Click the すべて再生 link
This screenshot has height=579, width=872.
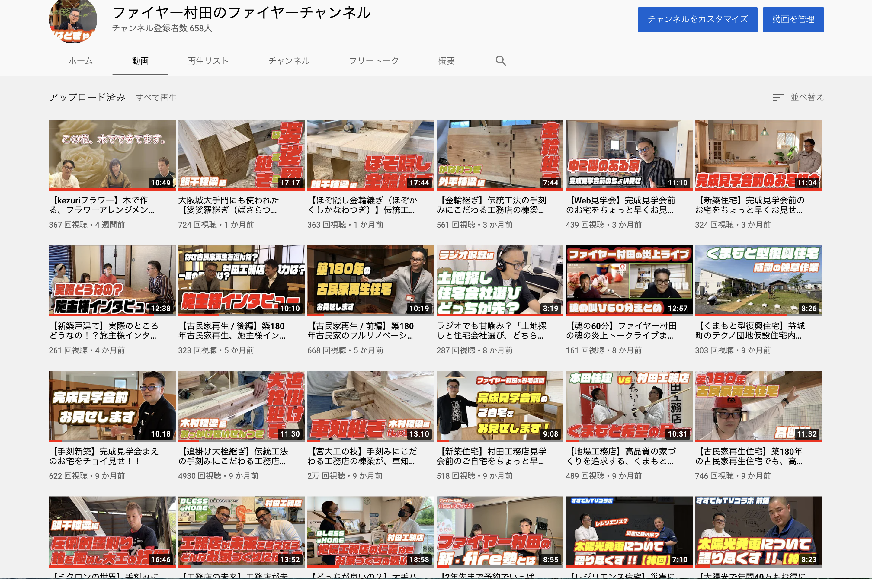(x=156, y=98)
